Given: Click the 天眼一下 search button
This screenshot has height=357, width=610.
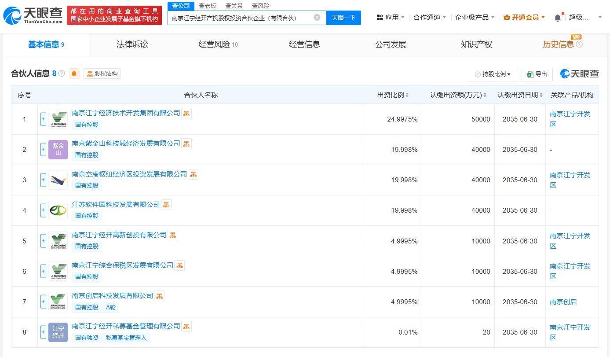Looking at the screenshot, I should point(343,18).
